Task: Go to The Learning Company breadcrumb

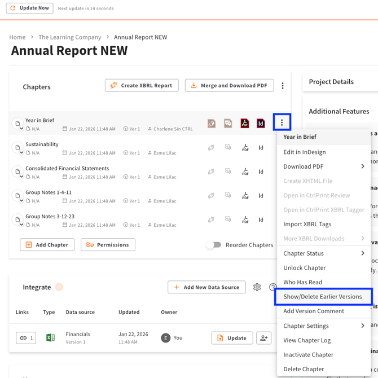Action: point(70,37)
